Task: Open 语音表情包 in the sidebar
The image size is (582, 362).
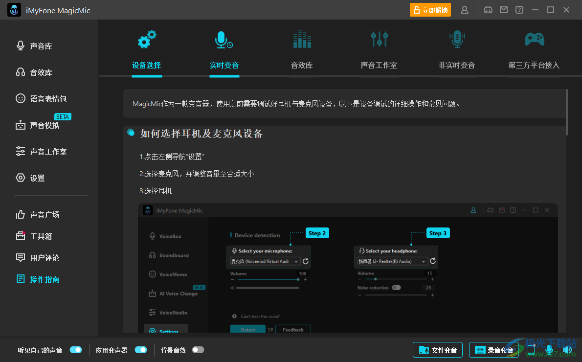Action: point(41,99)
